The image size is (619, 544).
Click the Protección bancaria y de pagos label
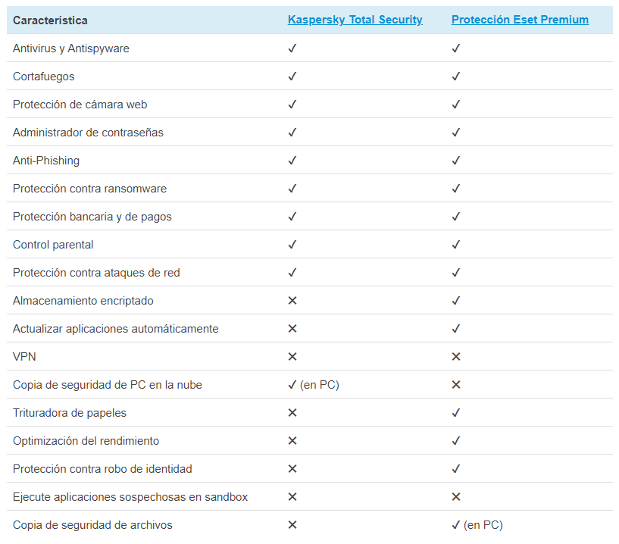pos(92,217)
